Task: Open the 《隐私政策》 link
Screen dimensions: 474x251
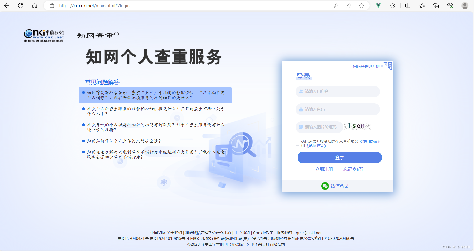Action: point(316,146)
